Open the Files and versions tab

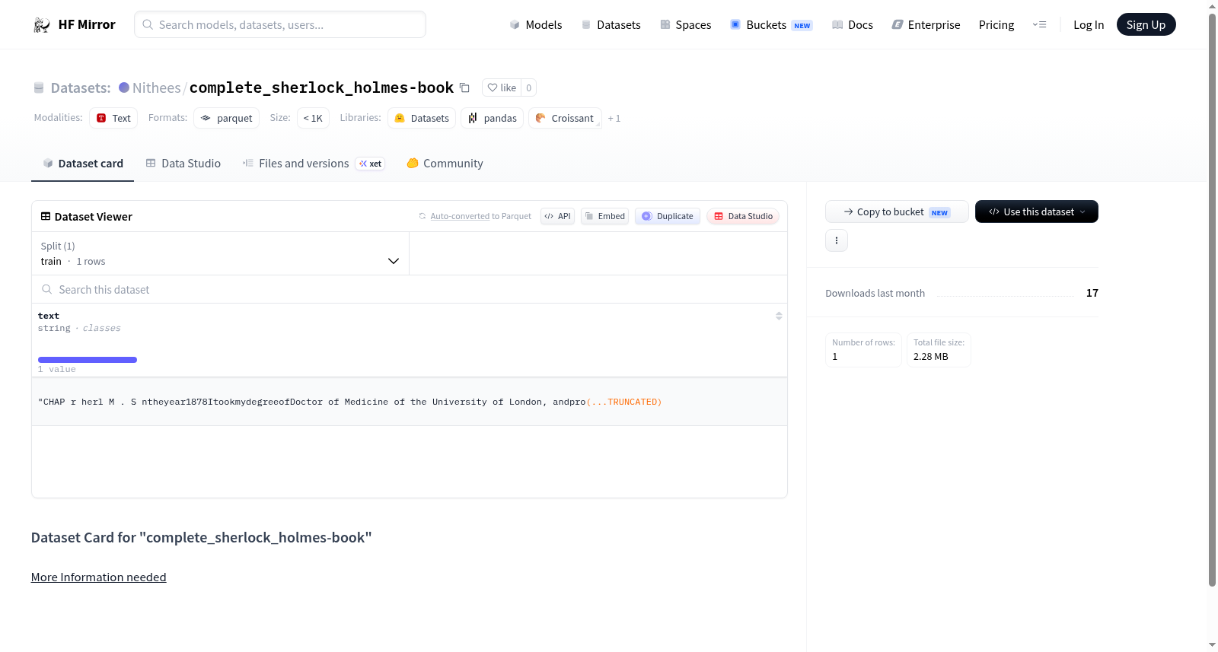click(314, 164)
